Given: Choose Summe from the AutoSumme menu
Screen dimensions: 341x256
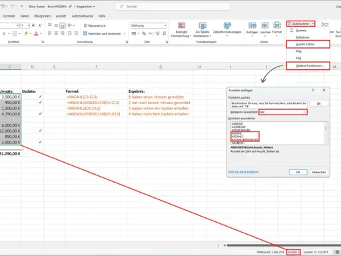Looking at the screenshot, I should 308,31.
